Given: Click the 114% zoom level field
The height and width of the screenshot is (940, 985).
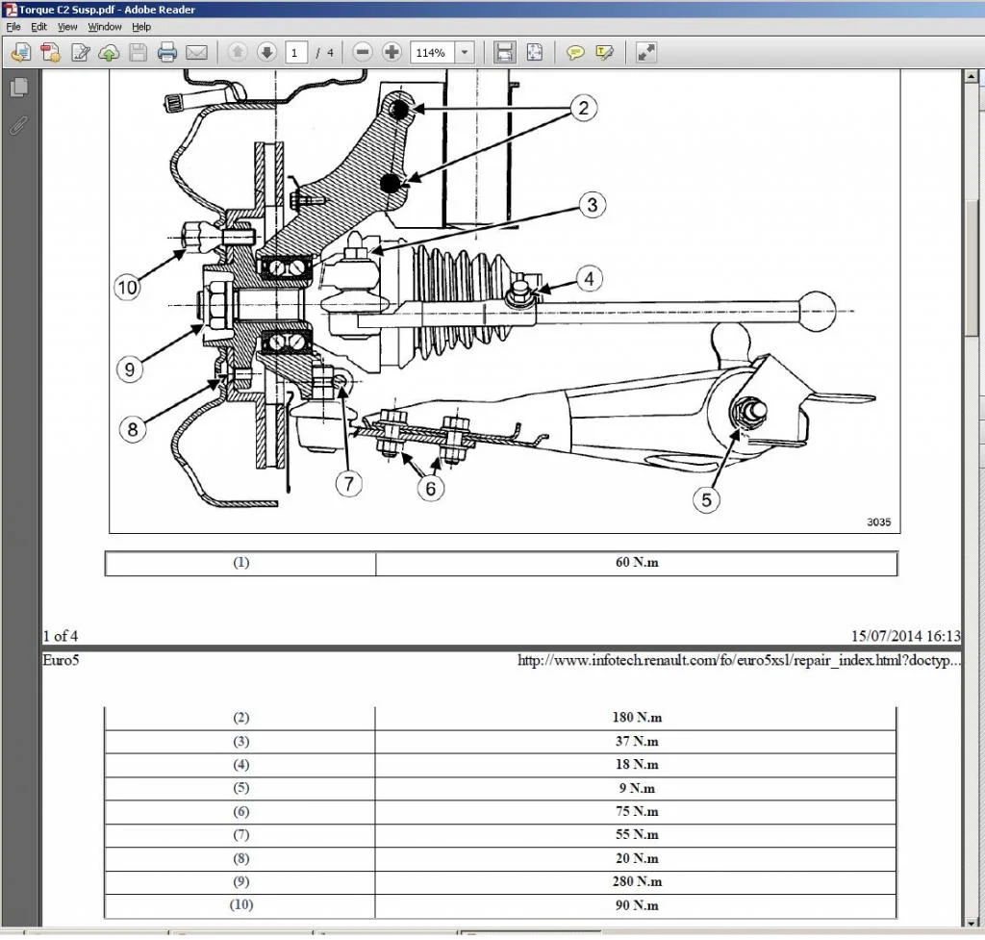Looking at the screenshot, I should [434, 53].
